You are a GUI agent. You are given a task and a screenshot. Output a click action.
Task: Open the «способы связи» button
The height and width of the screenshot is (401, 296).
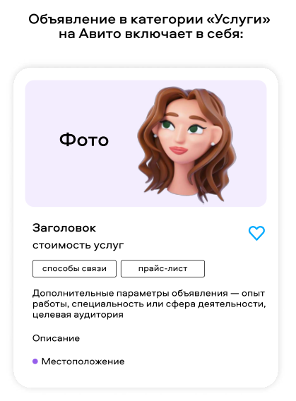pos(74,268)
